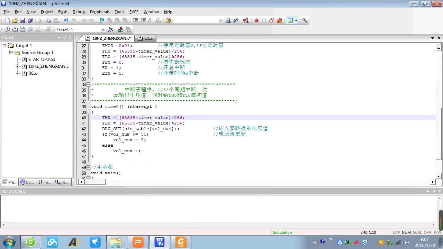
Task: Copy selection with the Copy icon
Action: (48, 20)
